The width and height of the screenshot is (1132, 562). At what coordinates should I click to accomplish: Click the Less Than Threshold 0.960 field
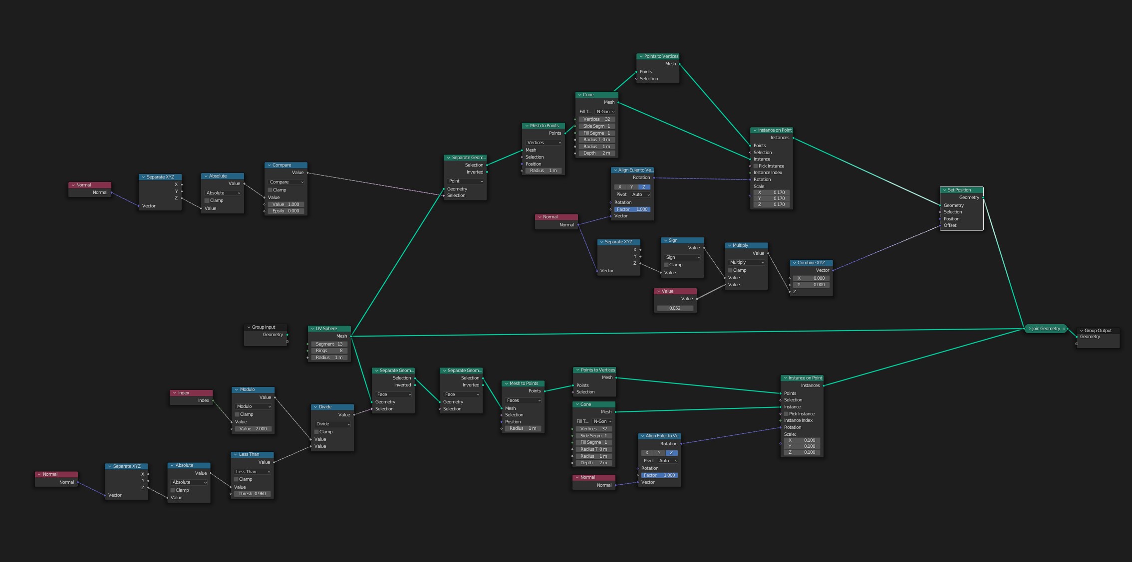pos(252,494)
